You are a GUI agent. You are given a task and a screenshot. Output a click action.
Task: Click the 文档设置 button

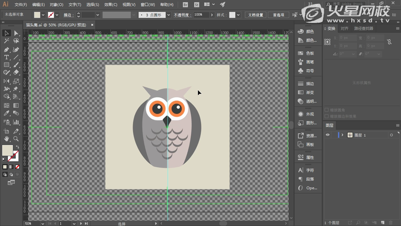click(255, 15)
